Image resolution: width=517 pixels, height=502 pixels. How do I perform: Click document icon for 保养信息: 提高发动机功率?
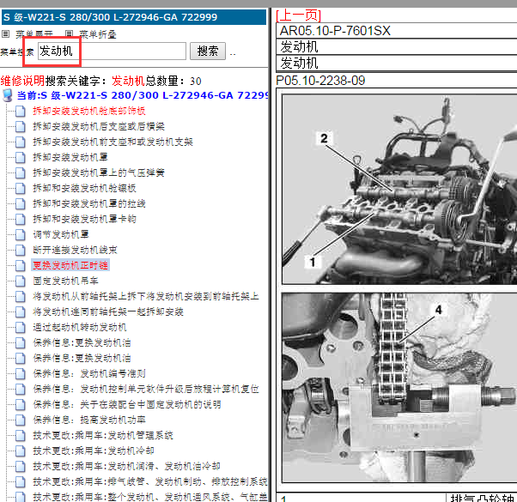[x=20, y=420]
